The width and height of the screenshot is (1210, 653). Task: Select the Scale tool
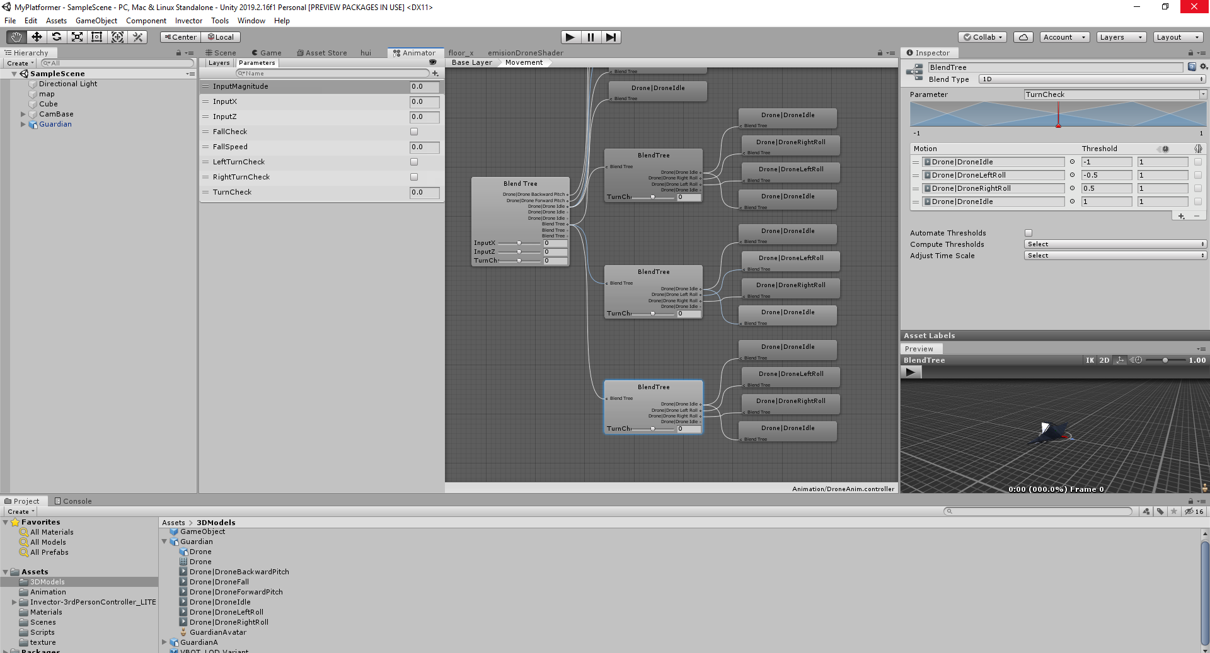[77, 37]
